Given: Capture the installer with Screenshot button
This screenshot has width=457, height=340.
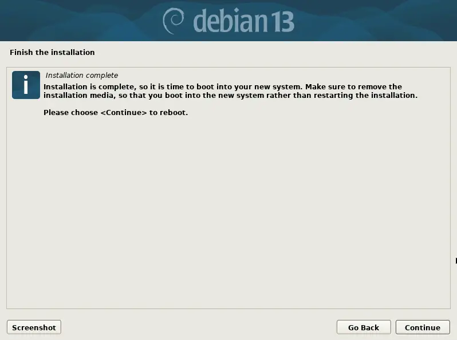Looking at the screenshot, I should pyautogui.click(x=34, y=327).
